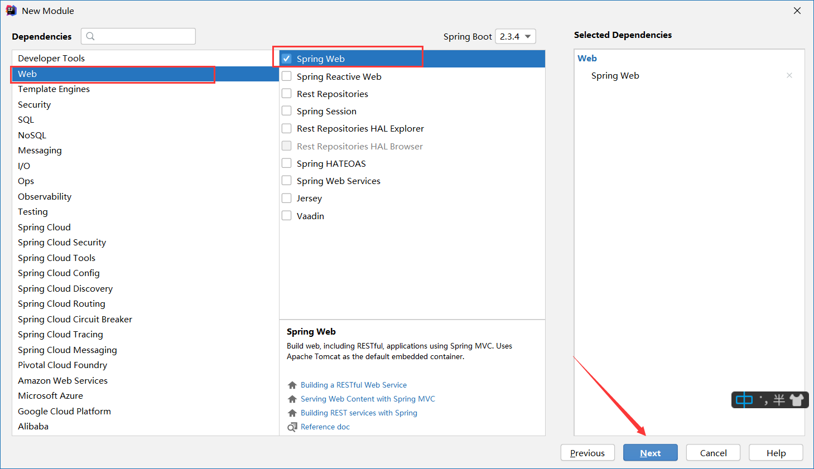Open the Spring Cloud Security category

pyautogui.click(x=145, y=243)
